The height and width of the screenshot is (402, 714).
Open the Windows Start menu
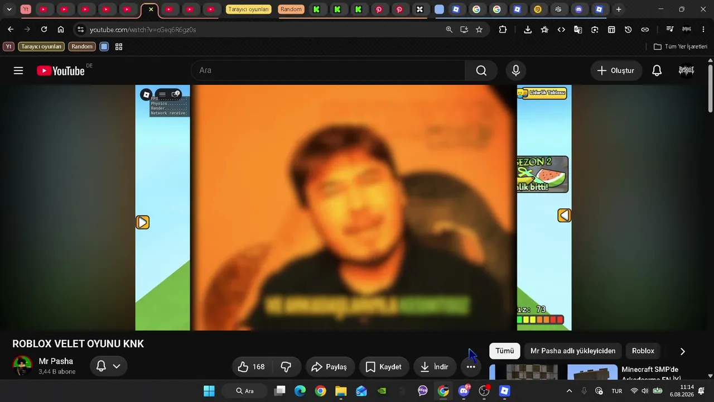pos(209,391)
